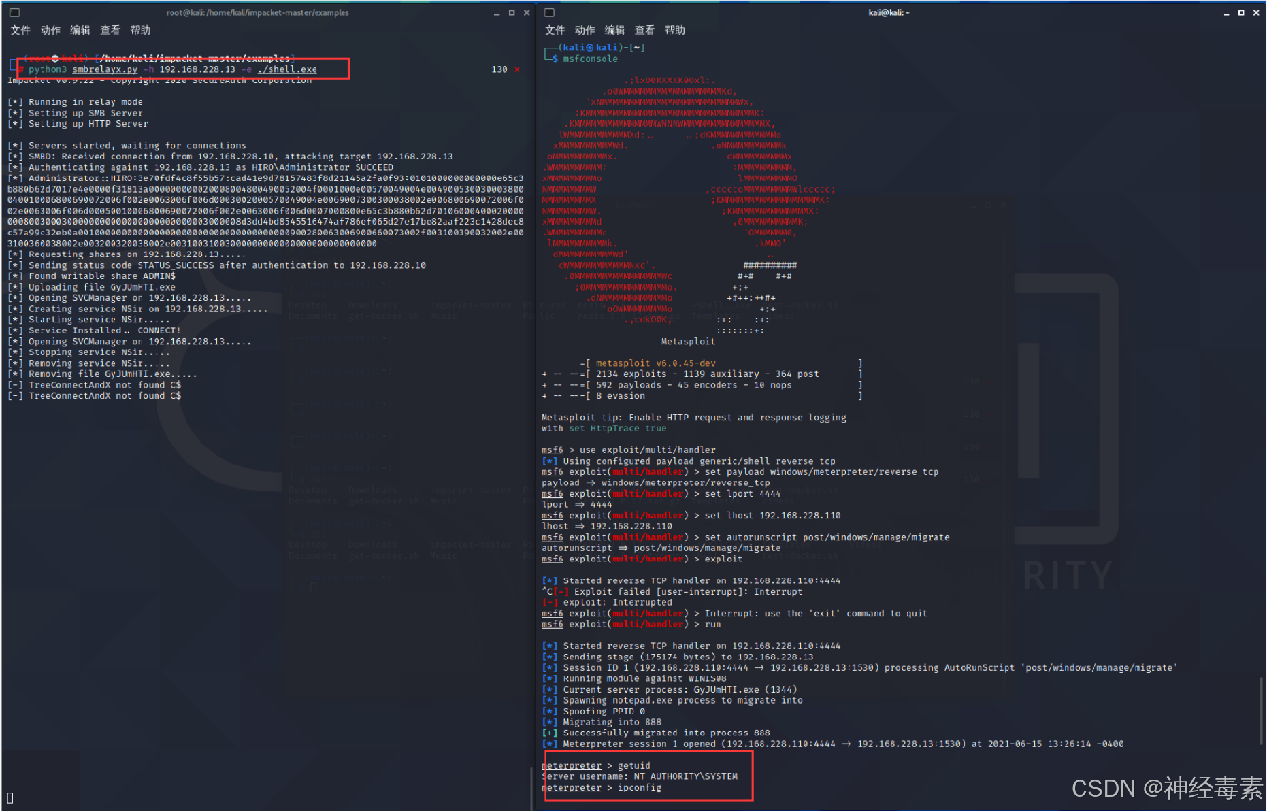Image resolution: width=1267 pixels, height=811 pixels.
Task: Click the 'metasploit v6.0.45-dev' version line
Action: (x=655, y=363)
